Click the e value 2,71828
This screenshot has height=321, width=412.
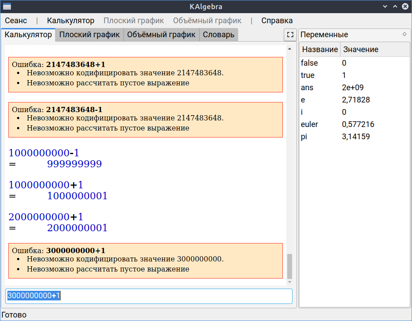click(356, 100)
